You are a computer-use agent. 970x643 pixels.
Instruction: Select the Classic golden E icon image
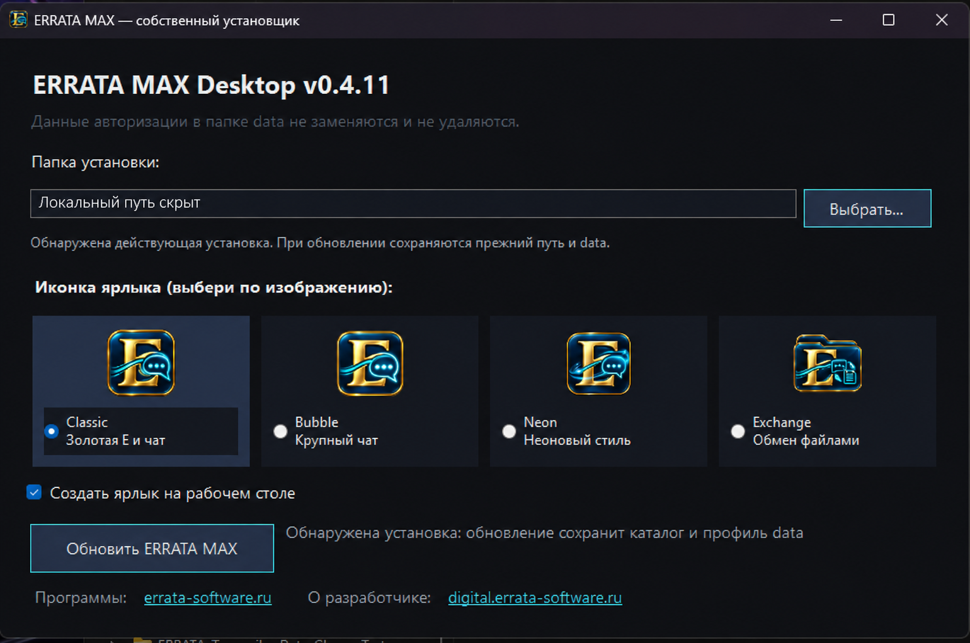tap(141, 363)
